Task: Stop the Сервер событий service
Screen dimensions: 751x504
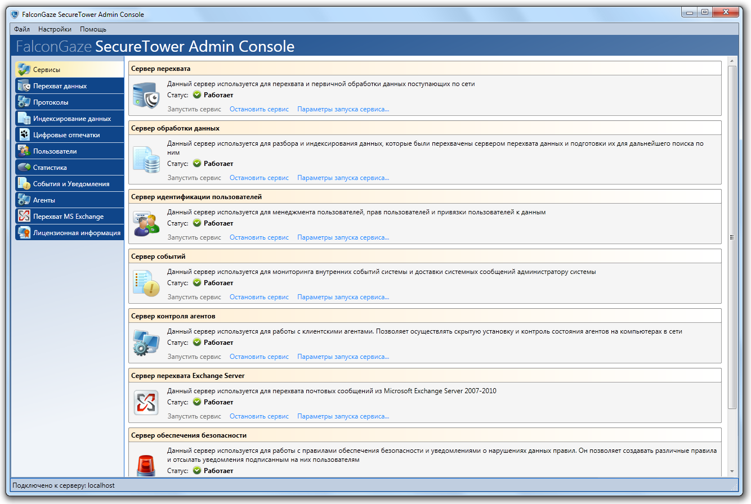Action: 259,297
